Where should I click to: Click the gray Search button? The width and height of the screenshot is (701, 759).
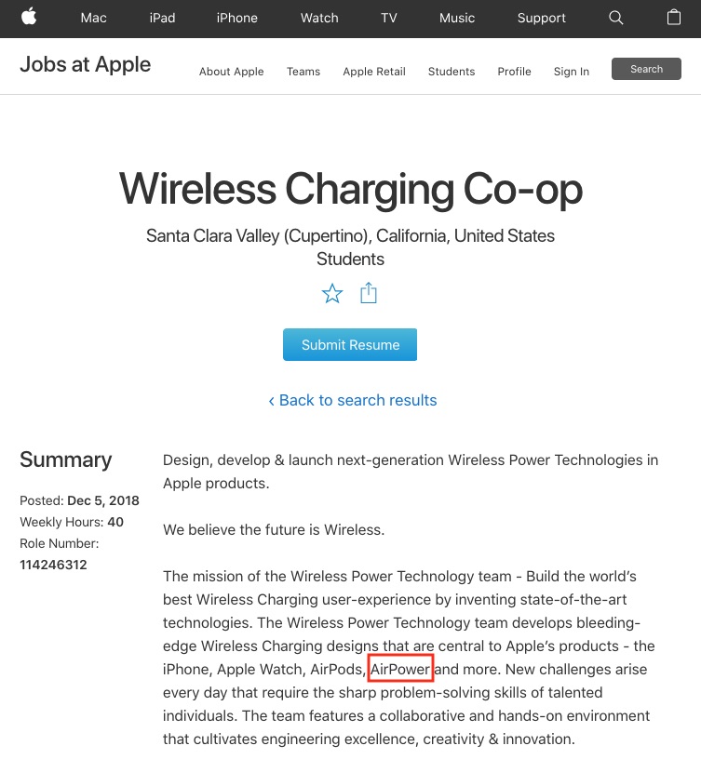pos(646,69)
